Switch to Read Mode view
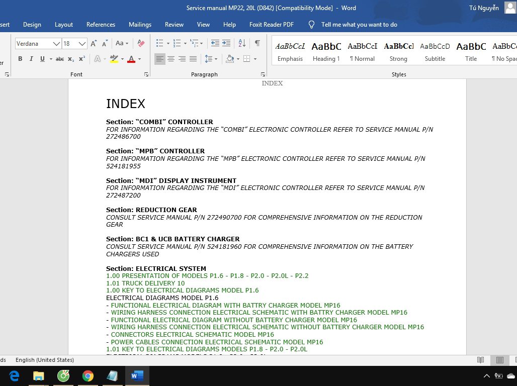Viewport: 517px width, 386px height. click(x=481, y=360)
